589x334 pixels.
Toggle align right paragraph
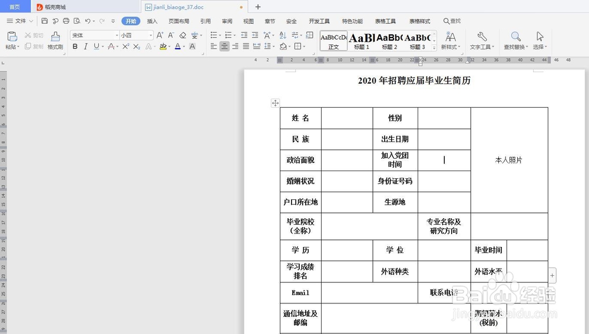(x=235, y=46)
